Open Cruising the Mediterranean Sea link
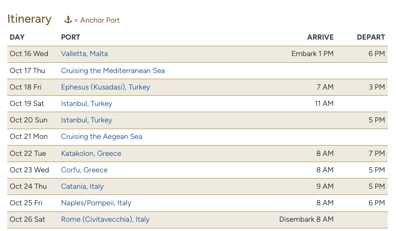396x231 pixels. pos(112,70)
